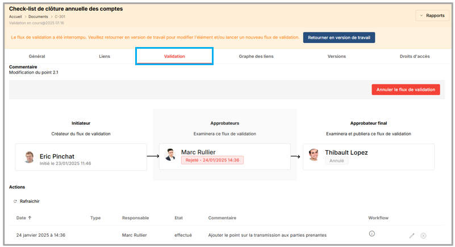Click Retourner en version de travail button
This screenshot has width=455, height=247.
pyautogui.click(x=339, y=37)
